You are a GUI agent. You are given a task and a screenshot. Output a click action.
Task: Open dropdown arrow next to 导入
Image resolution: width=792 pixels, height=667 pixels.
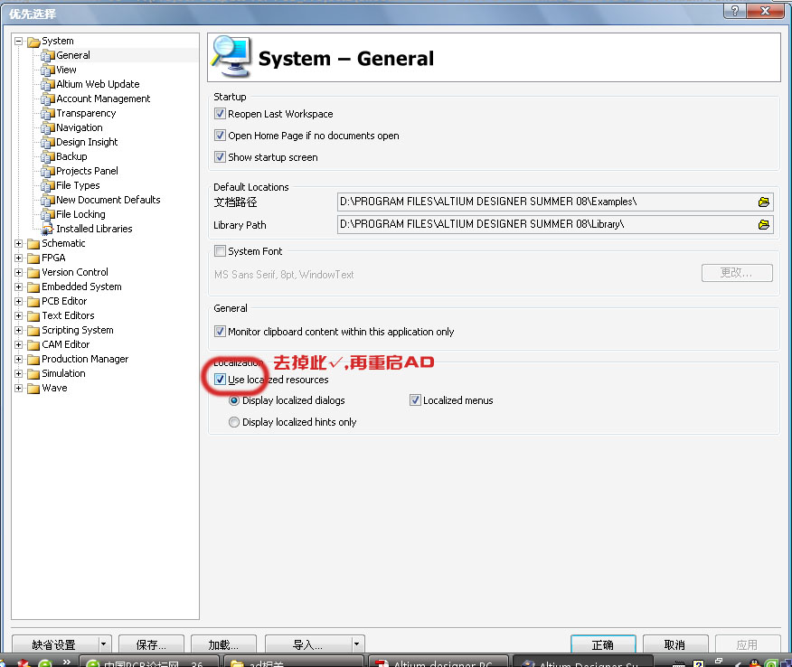(356, 644)
